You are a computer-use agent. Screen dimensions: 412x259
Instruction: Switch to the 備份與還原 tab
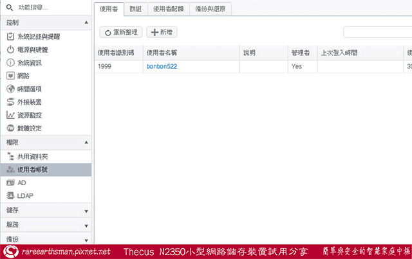(211, 9)
